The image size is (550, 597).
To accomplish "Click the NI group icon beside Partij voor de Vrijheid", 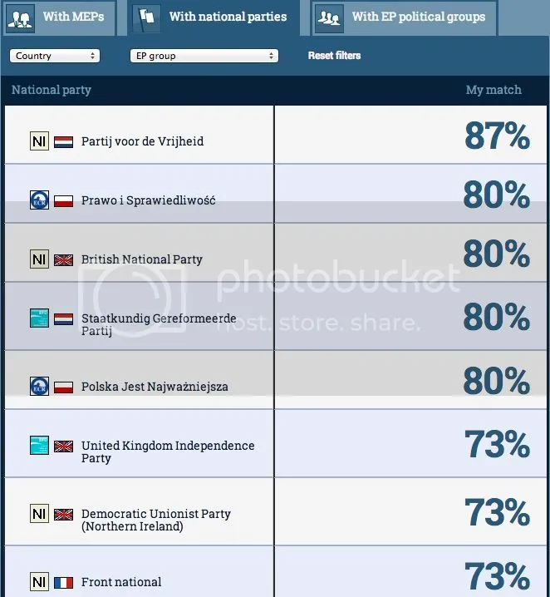I will [x=39, y=141].
